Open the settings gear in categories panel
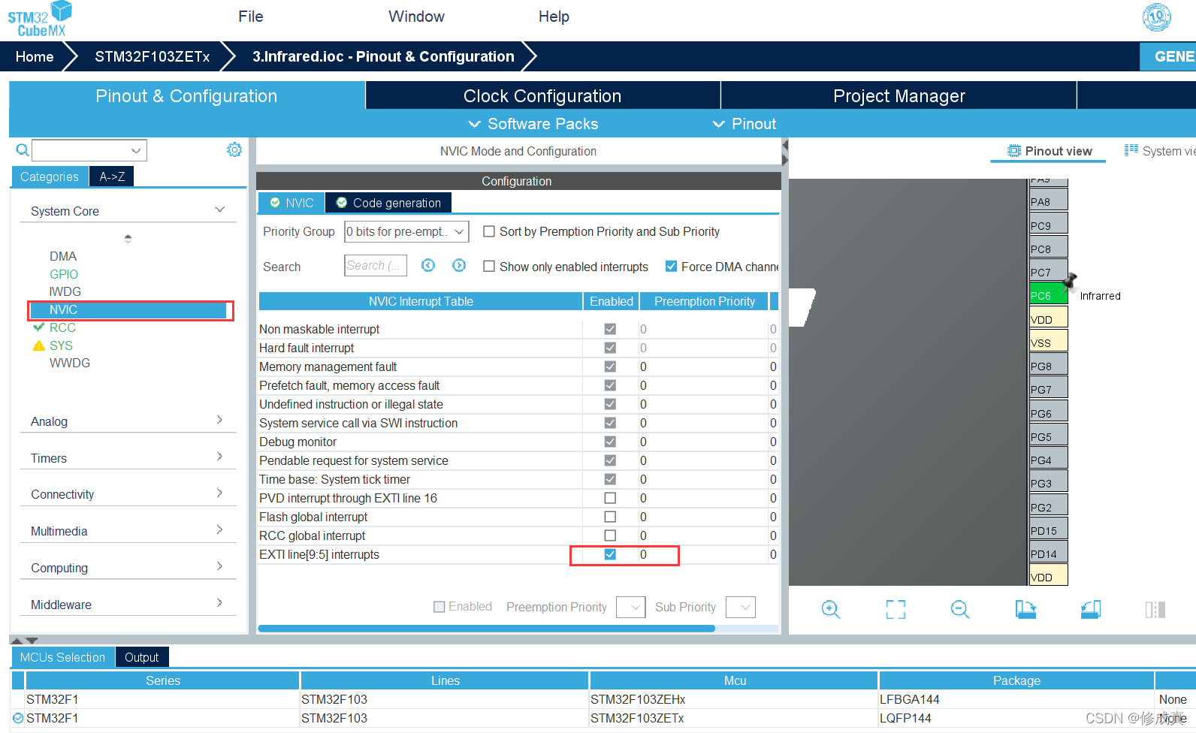Screen dimensions: 1196x733 coord(234,149)
